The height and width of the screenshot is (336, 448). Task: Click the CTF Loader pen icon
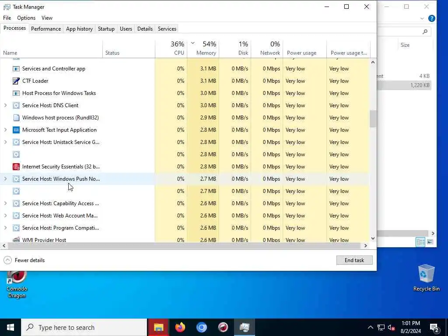point(16,81)
